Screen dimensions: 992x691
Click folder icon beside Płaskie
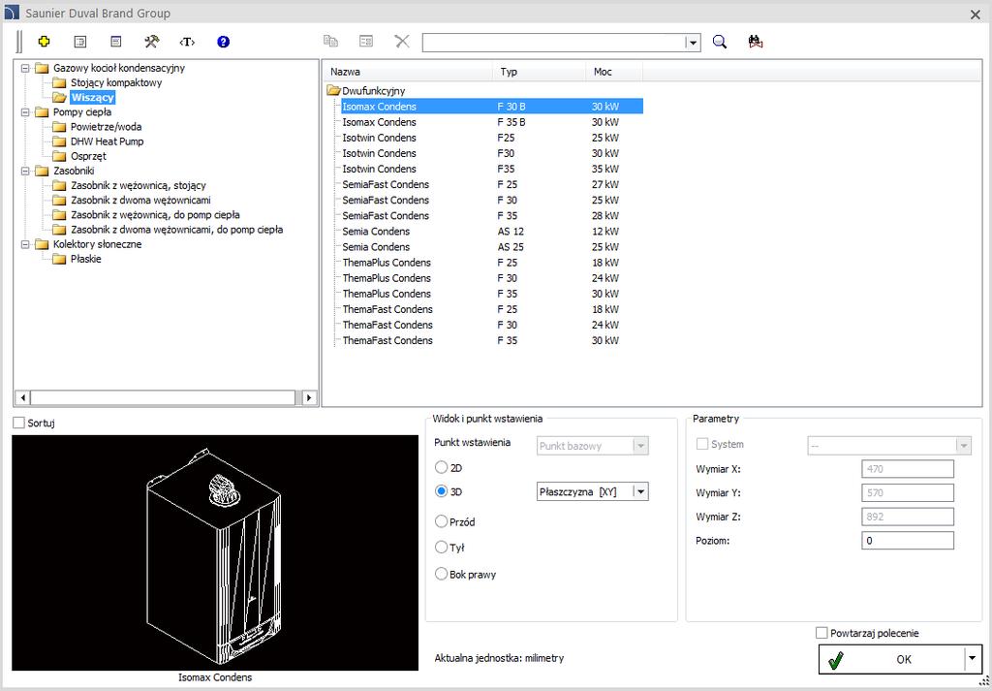(59, 259)
